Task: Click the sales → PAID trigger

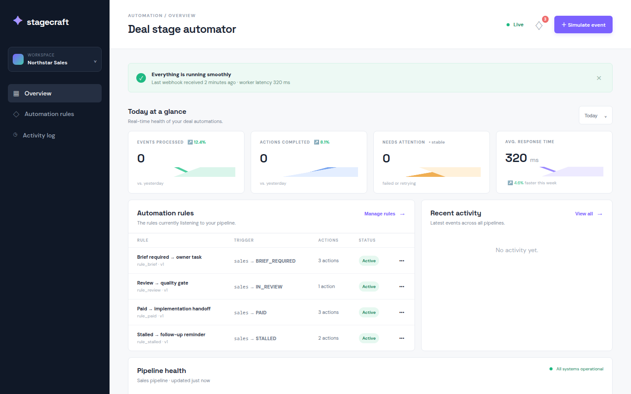Action: pos(250,313)
